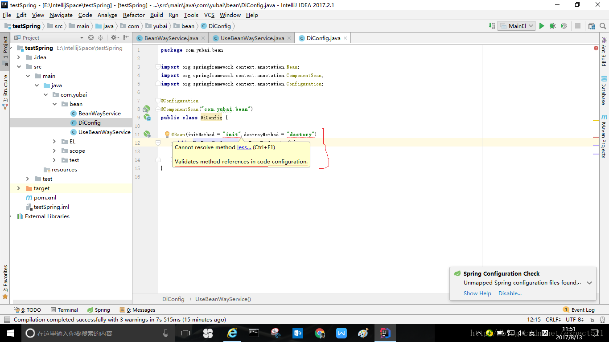Close the UseBeanWayService.java tab

tap(289, 38)
